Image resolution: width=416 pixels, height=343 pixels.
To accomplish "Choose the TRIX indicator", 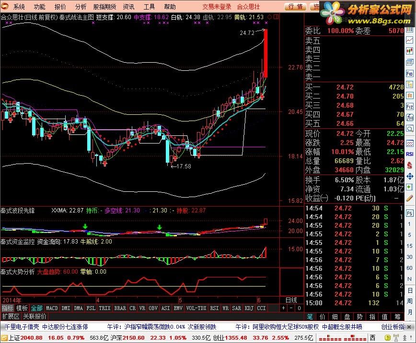I will click(x=104, y=308).
